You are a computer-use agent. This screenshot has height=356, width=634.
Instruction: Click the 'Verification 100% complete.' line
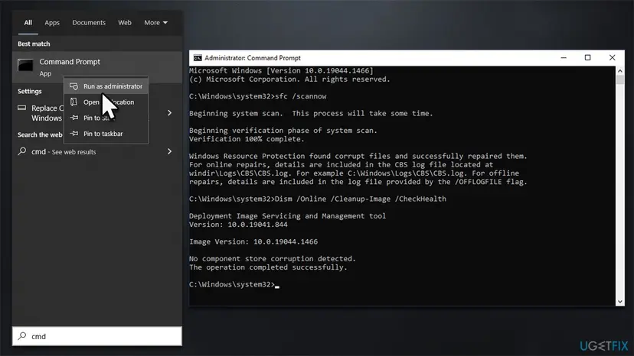click(247, 139)
